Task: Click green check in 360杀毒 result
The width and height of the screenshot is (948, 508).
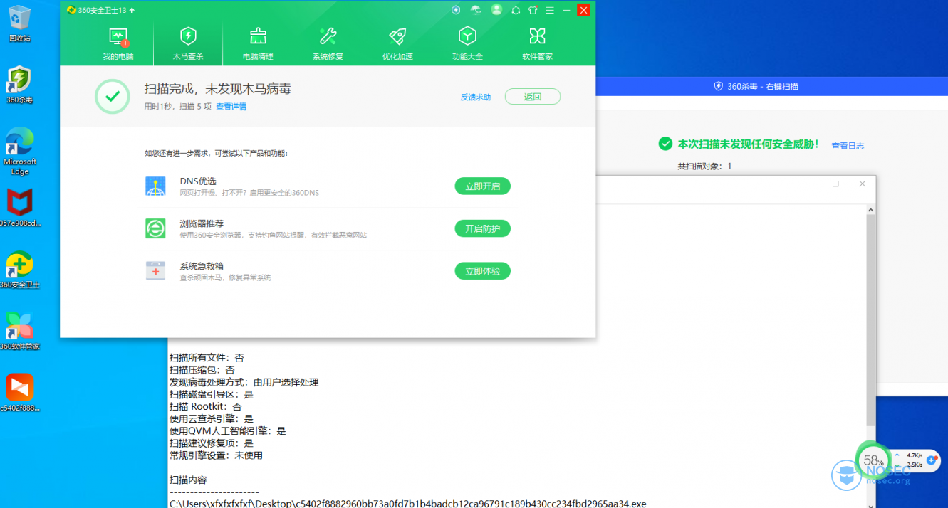Action: click(x=665, y=144)
